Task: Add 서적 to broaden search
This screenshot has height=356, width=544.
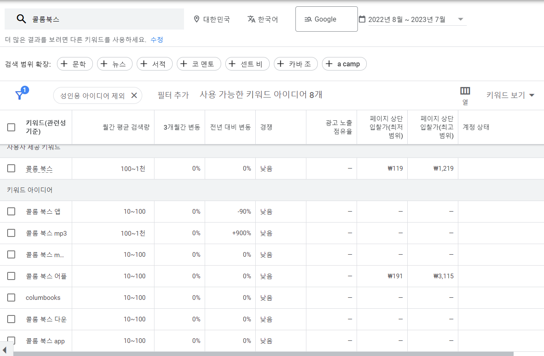Action: click(x=154, y=64)
